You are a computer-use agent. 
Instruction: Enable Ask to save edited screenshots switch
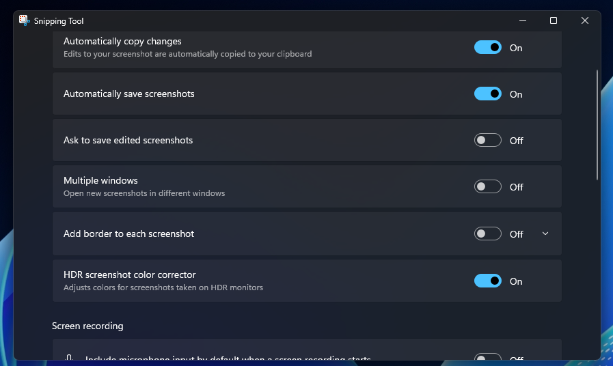(487, 140)
